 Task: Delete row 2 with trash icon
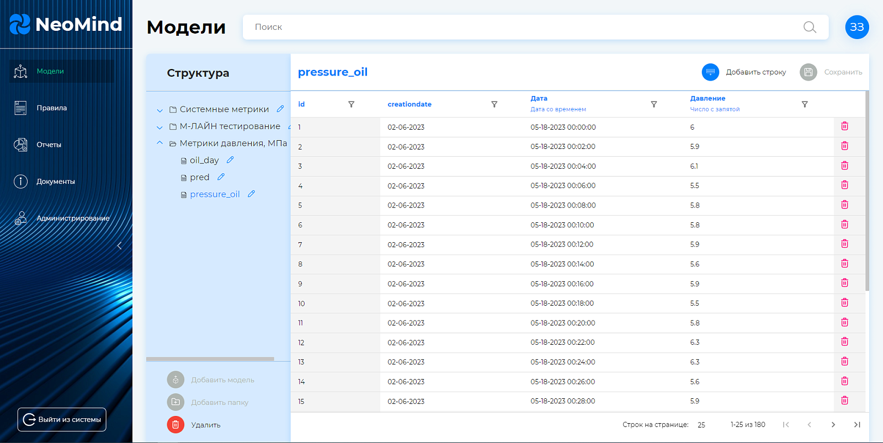tap(844, 146)
